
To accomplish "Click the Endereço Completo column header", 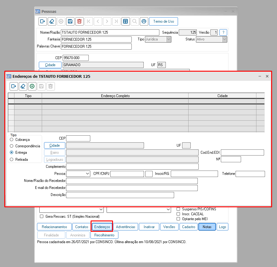I will point(115,96).
